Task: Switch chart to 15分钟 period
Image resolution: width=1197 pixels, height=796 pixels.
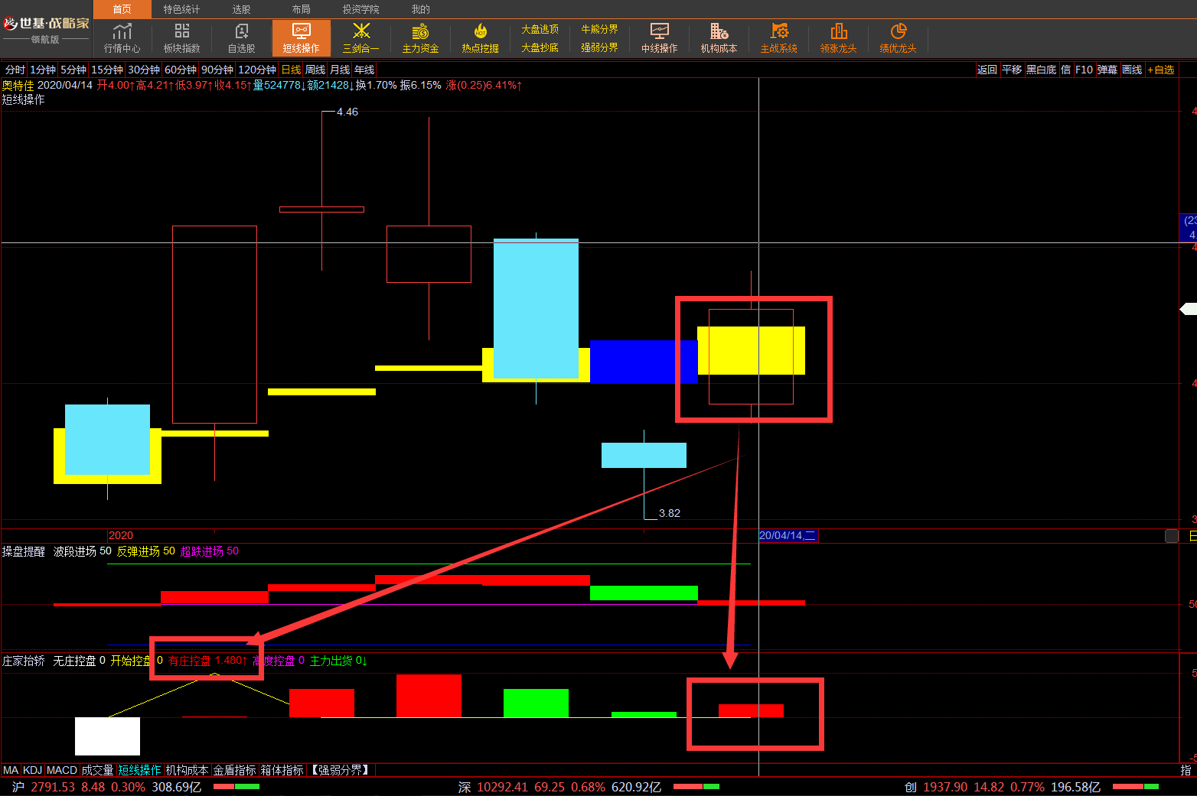Action: 107,70
